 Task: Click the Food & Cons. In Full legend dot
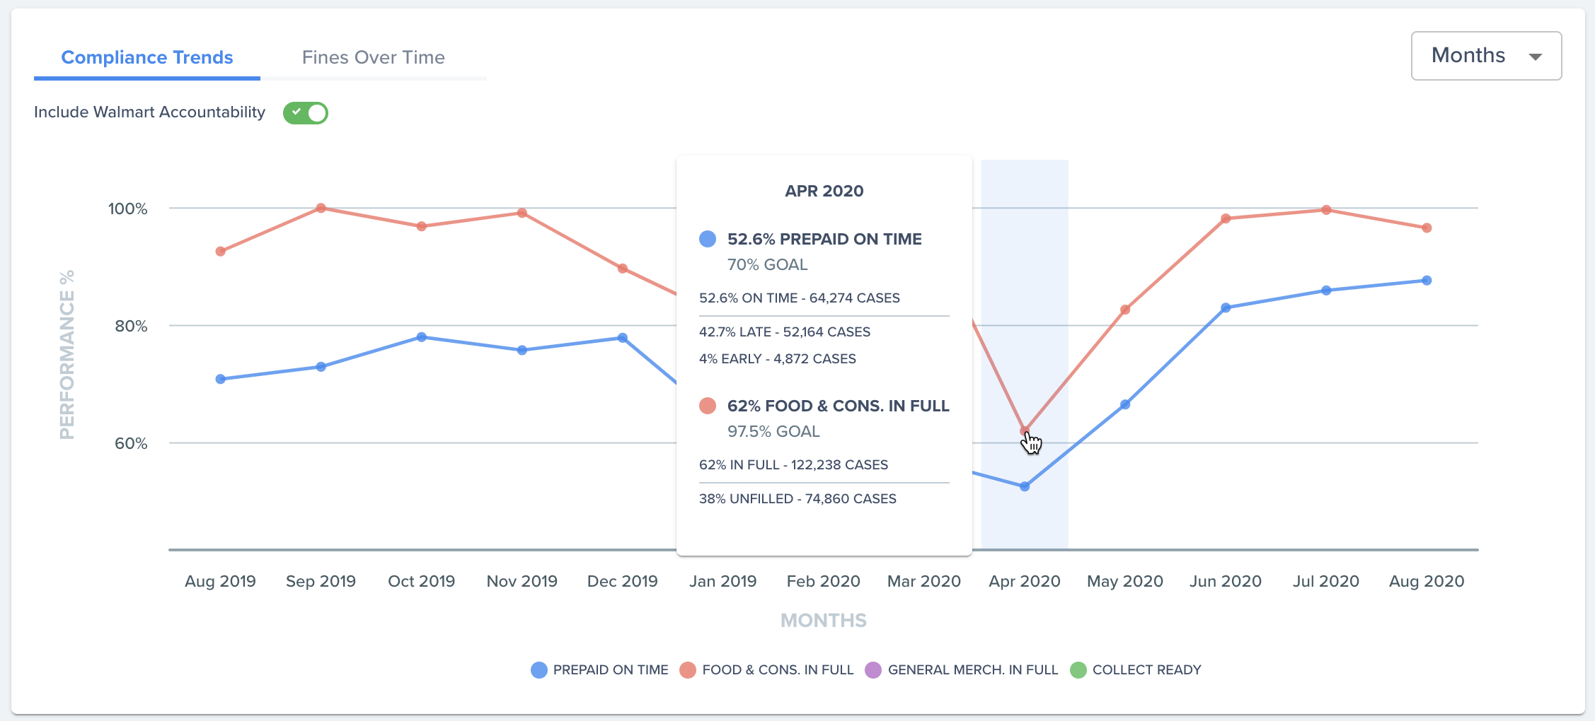tap(688, 670)
